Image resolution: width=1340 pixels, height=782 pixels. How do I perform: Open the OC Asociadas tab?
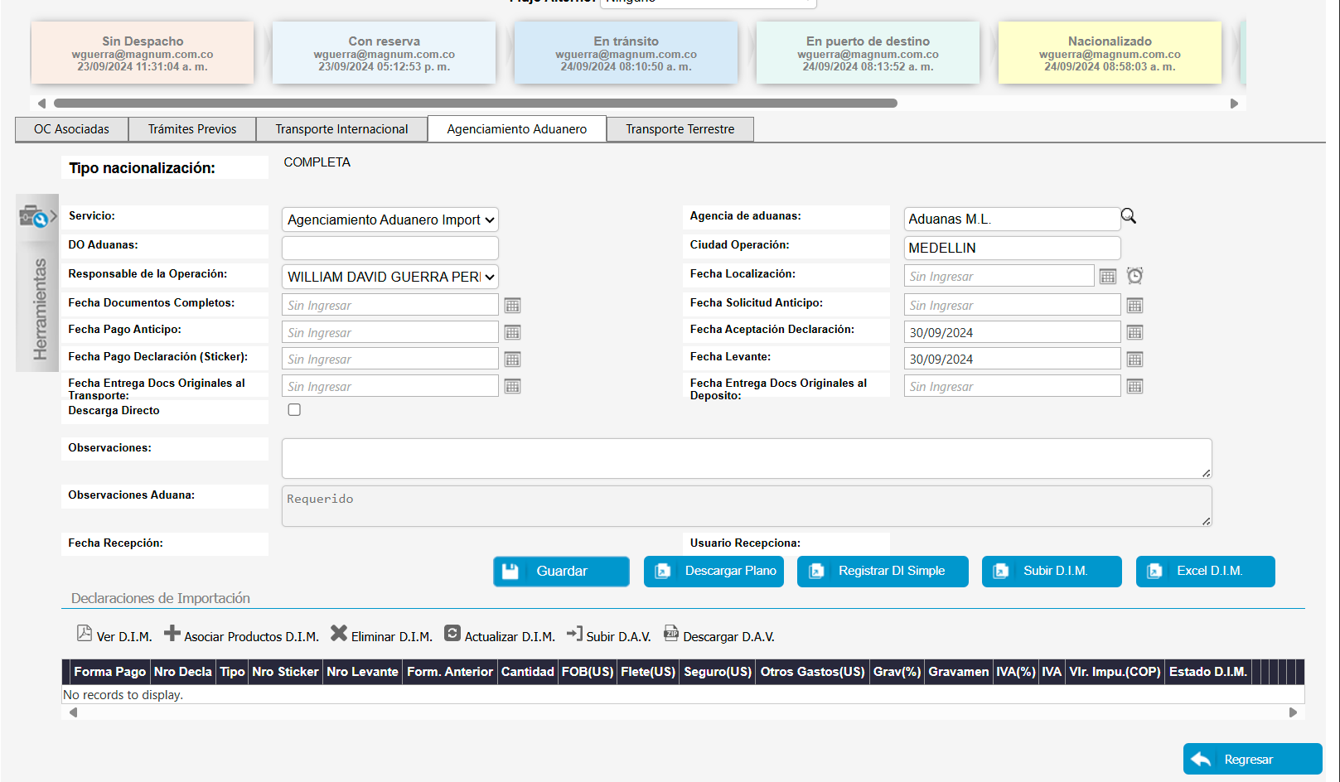click(x=71, y=129)
